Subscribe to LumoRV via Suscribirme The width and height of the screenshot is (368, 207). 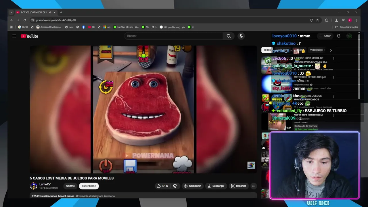[89, 186]
